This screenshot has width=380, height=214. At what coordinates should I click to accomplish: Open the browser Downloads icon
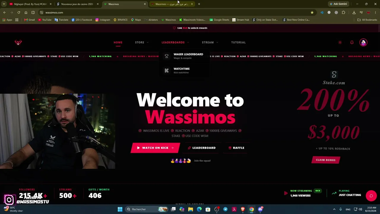[x=354, y=12]
